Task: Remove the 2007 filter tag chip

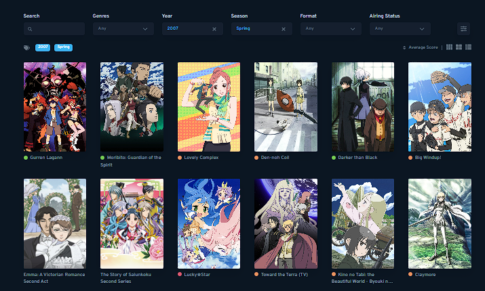Action: point(43,47)
